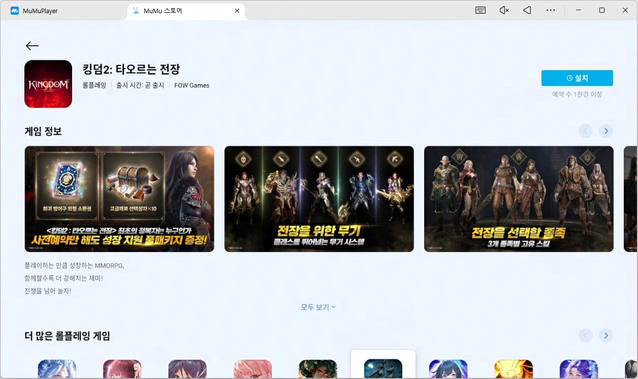Select the blue-haired anime girl game icon
Screen dimensions: 638x379
coord(449,369)
